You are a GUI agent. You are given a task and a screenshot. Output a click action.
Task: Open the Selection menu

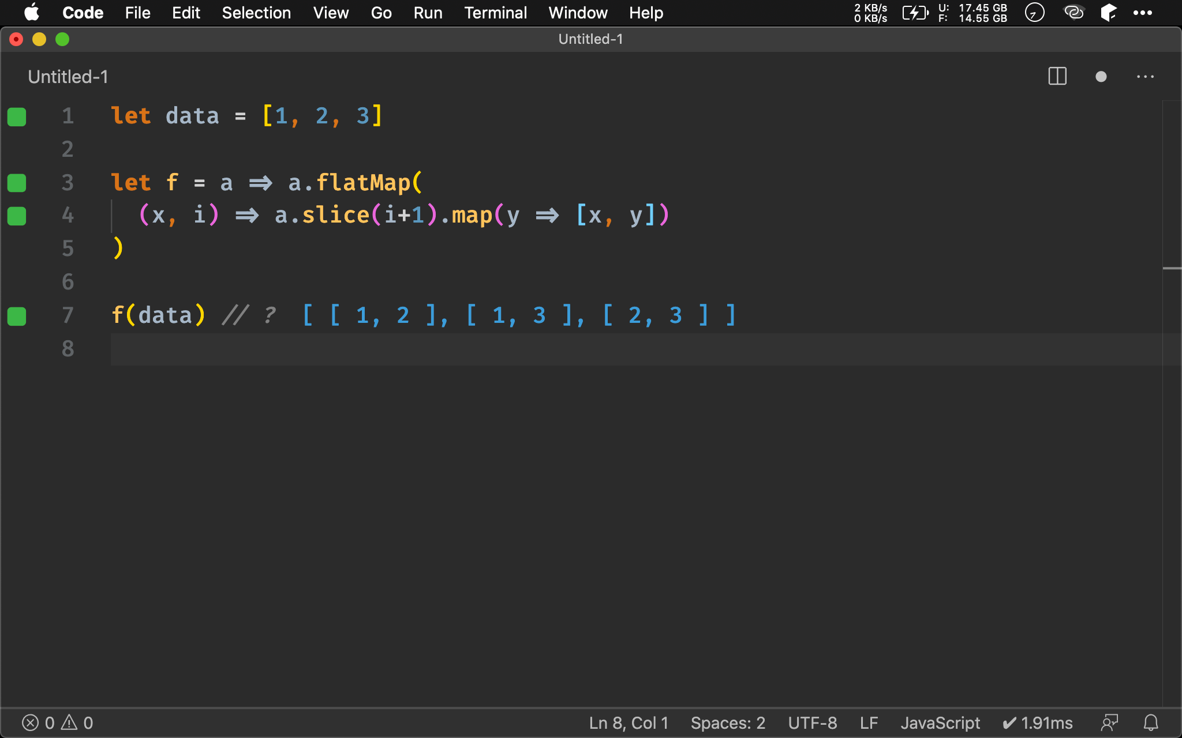pos(256,13)
